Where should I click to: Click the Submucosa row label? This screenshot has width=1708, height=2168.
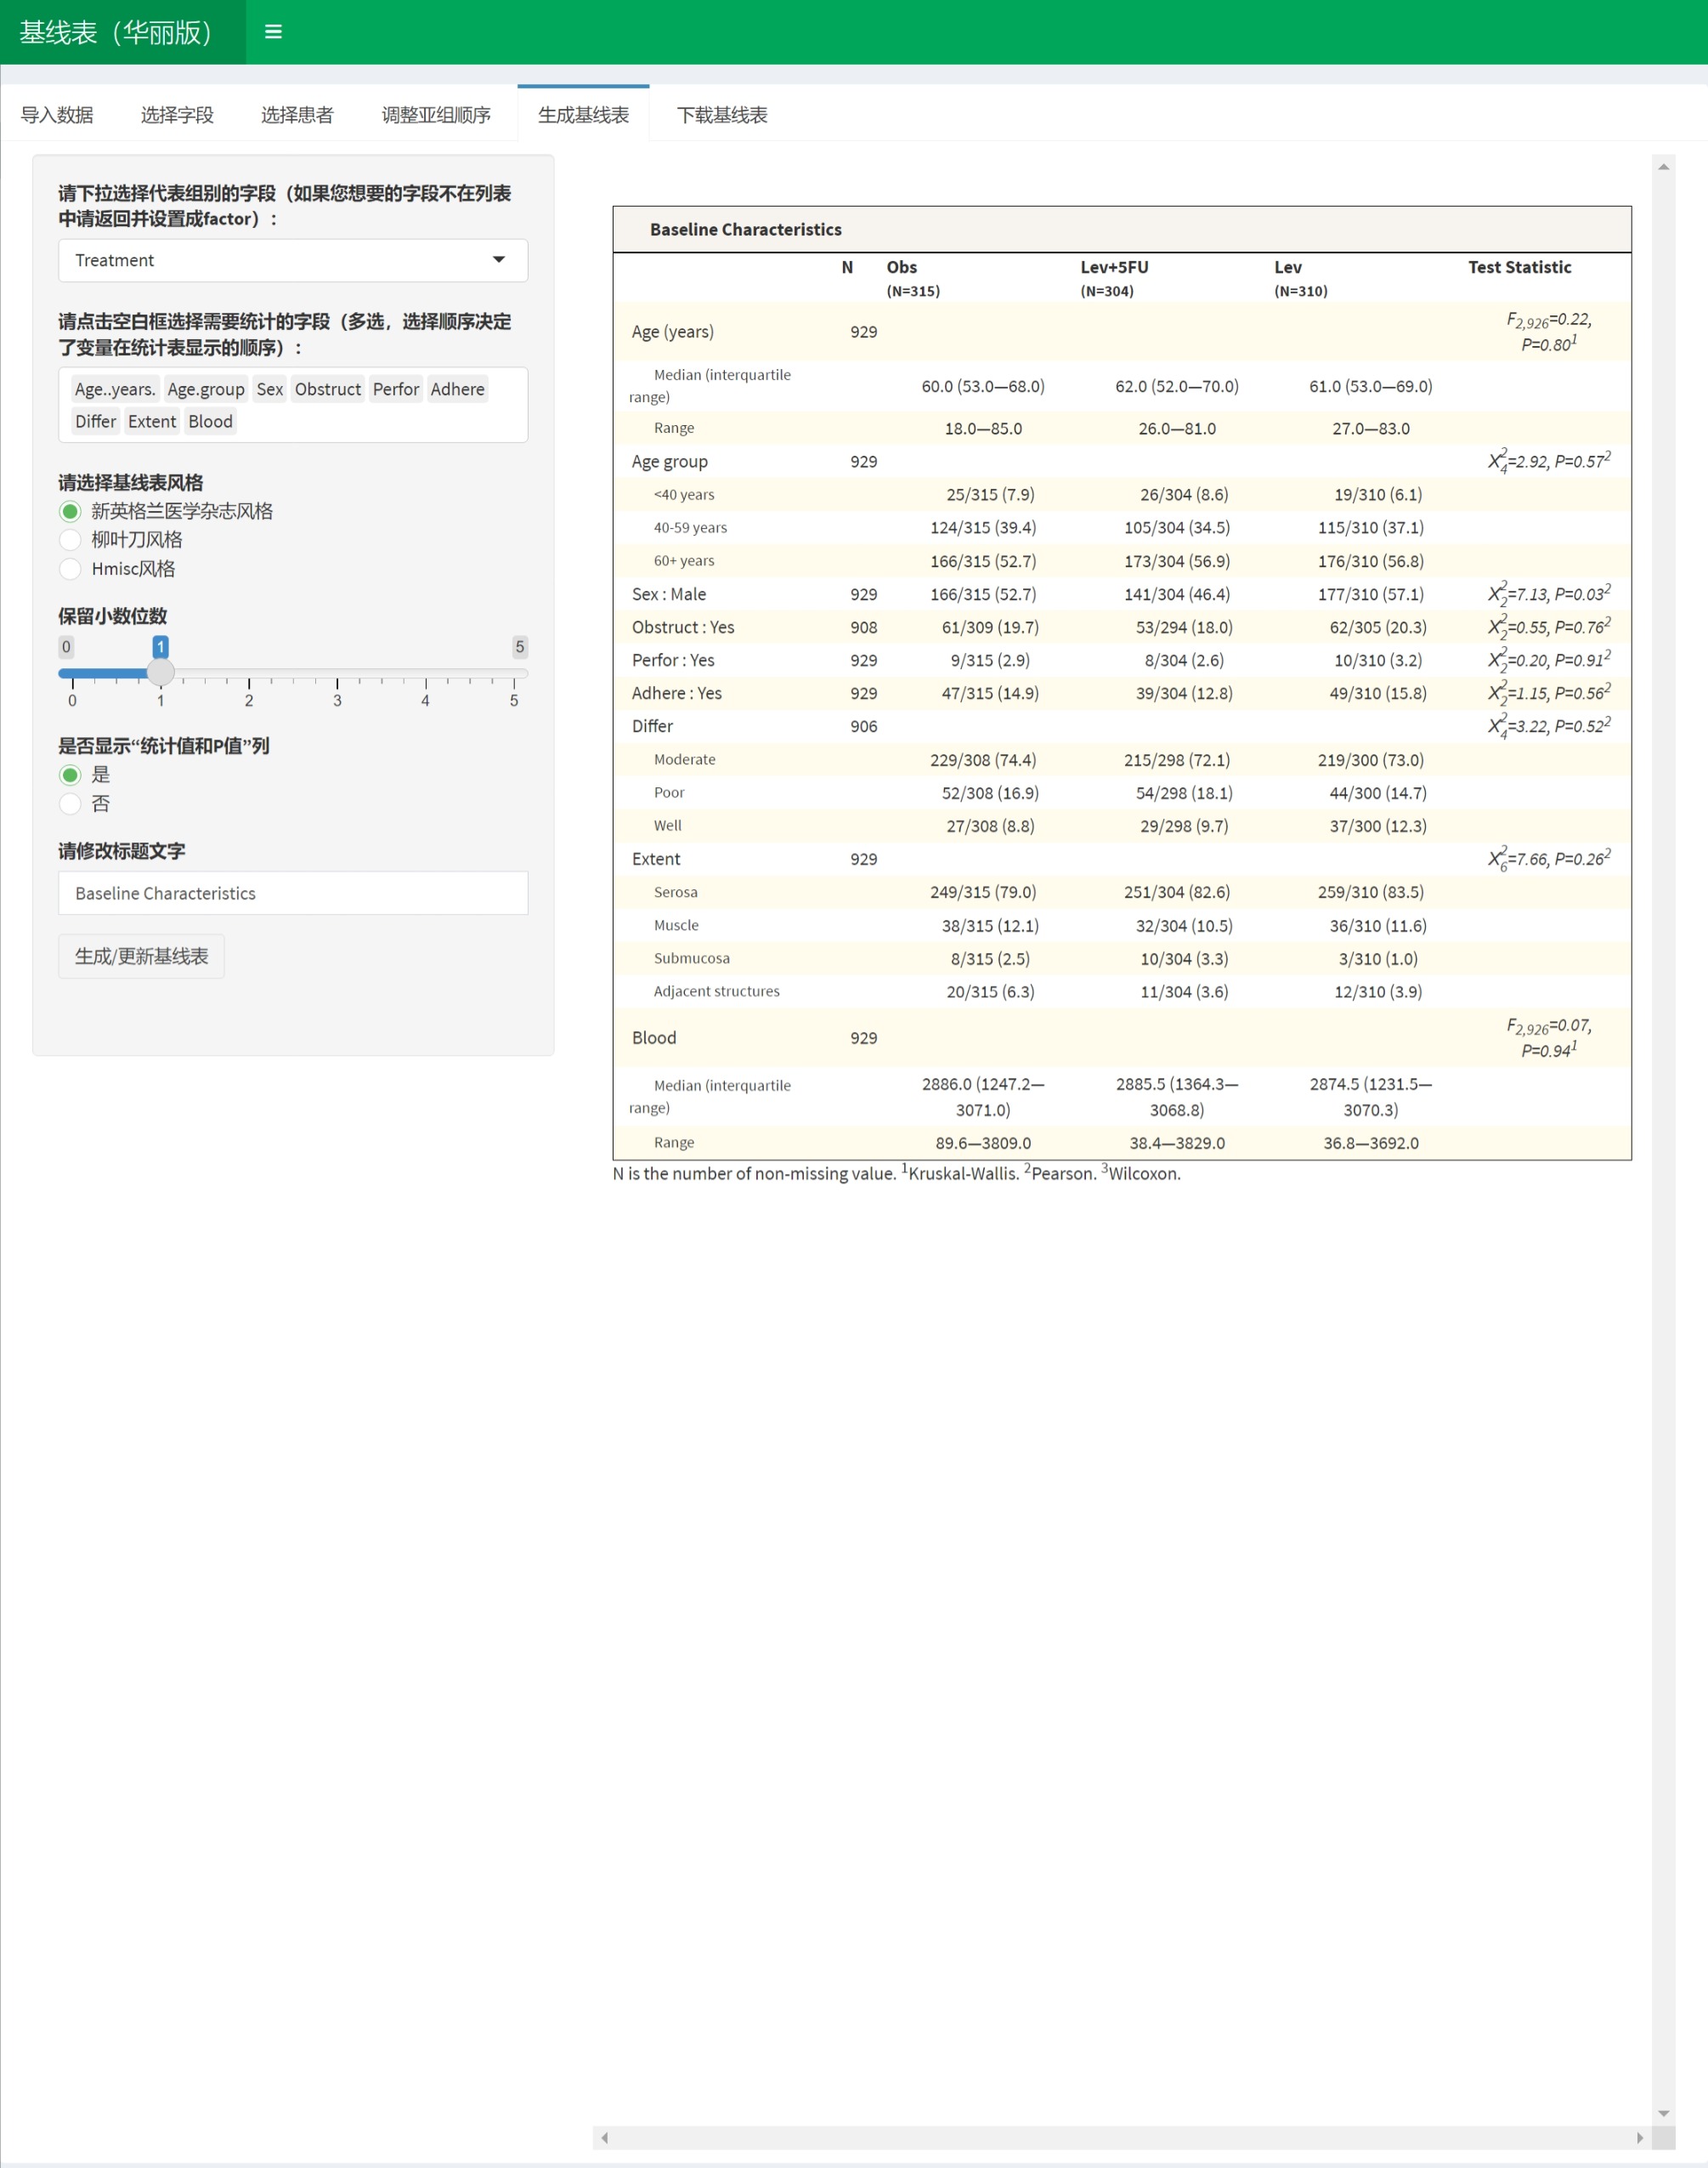691,958
